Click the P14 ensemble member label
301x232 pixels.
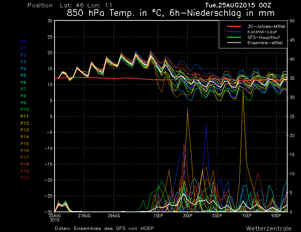click(x=24, y=137)
